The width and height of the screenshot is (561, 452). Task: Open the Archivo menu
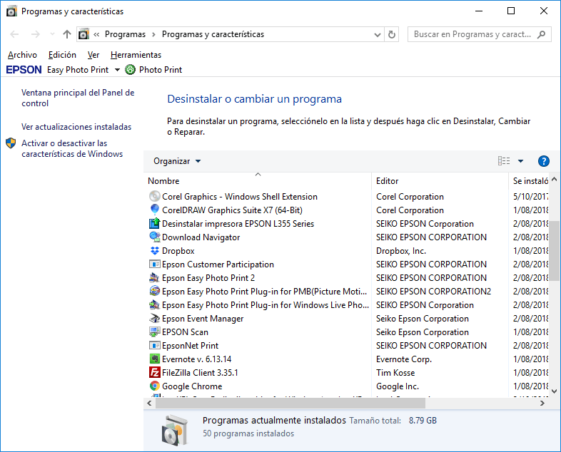click(x=22, y=55)
